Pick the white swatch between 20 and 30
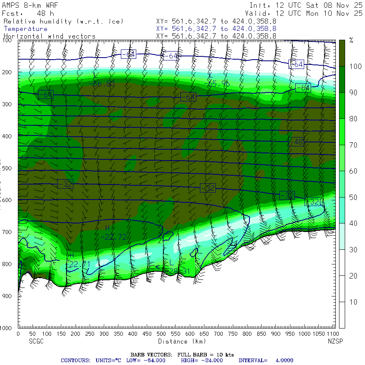The image size is (365, 365). click(x=342, y=263)
